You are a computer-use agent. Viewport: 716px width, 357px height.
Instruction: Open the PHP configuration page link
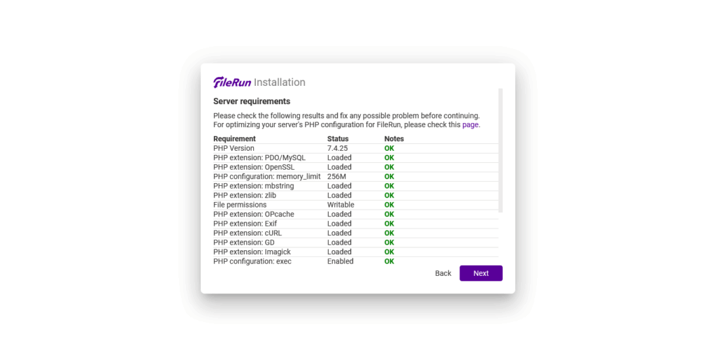(471, 124)
